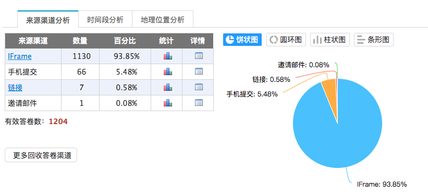Image resolution: width=428 pixels, height=194 pixels.
Task: Select the 来源渠道分析 tab
Action: 48,20
